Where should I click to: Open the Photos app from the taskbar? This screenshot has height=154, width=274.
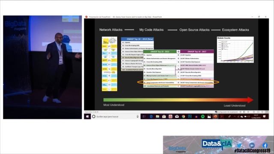click(x=209, y=116)
